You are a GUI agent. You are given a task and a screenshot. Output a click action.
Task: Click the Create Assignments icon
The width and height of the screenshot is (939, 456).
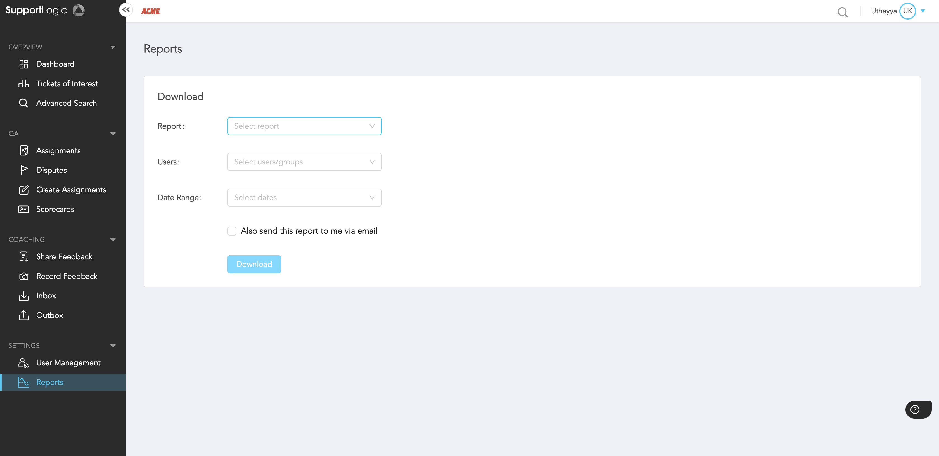coord(24,189)
